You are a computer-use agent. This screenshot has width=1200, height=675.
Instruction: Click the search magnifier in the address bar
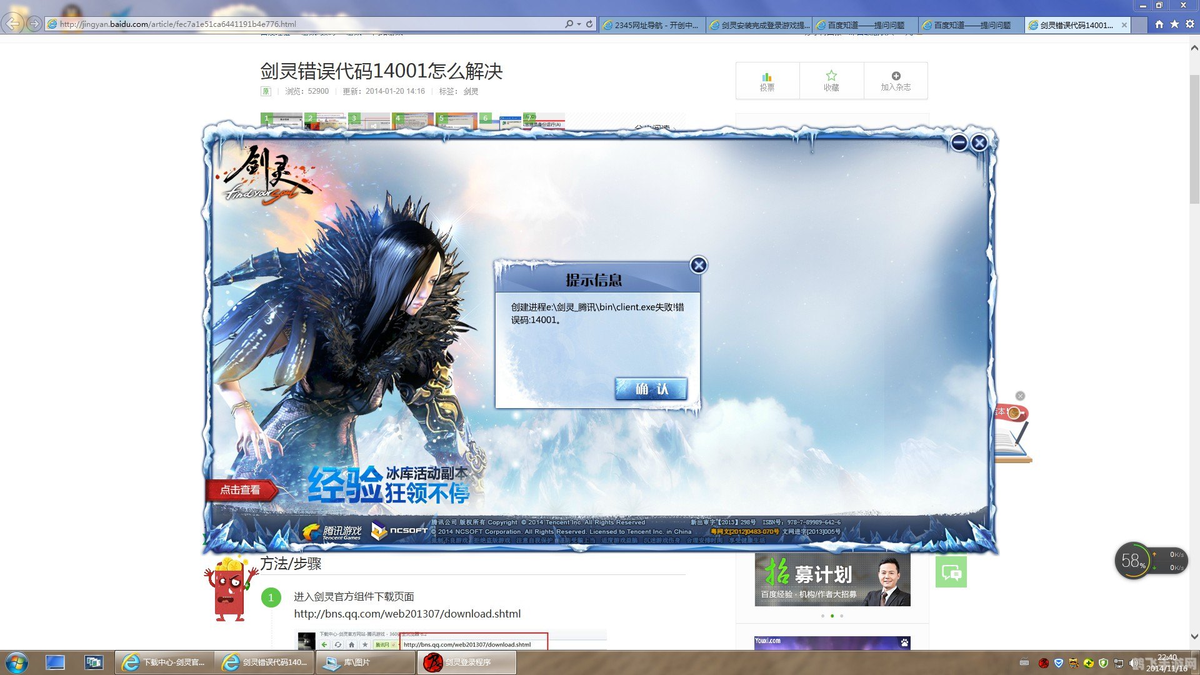pyautogui.click(x=569, y=24)
